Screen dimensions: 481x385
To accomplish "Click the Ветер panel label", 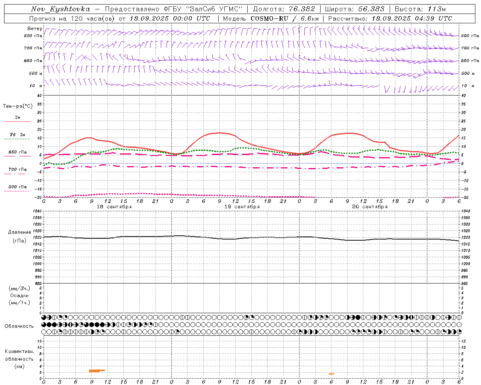I will pos(35,29).
